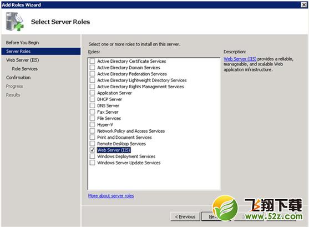This screenshot has height=227, width=309.
Task: Select the Application Server role label
Action: pos(114,93)
